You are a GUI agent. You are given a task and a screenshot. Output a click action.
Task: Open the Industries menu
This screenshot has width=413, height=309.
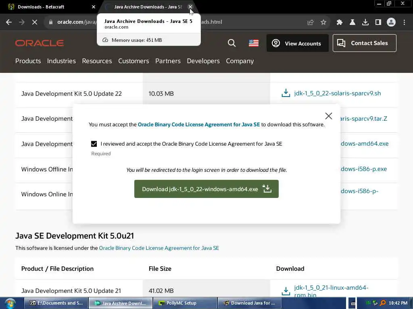coord(61,61)
